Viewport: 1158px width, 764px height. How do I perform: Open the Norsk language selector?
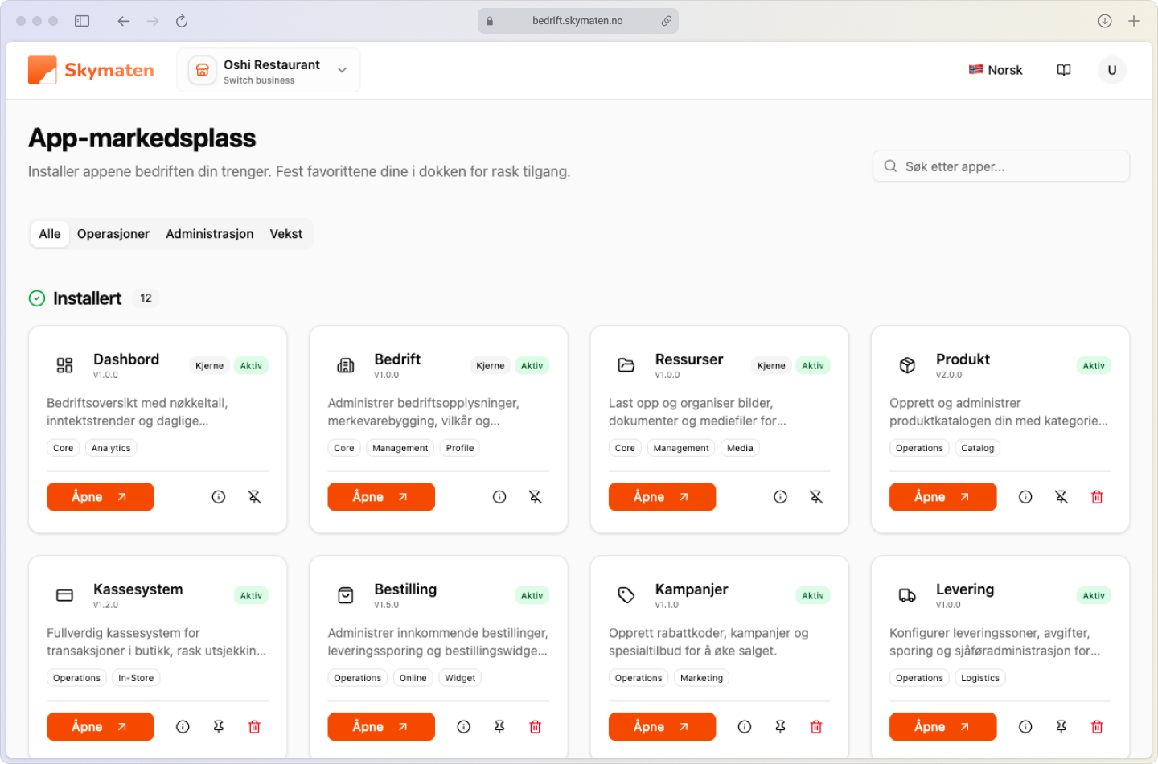click(996, 70)
